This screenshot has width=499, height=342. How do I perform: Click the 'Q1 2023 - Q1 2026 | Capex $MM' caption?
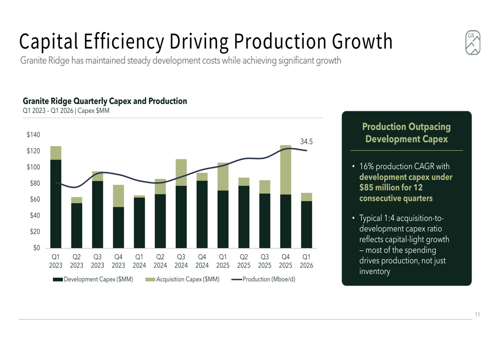(66, 111)
